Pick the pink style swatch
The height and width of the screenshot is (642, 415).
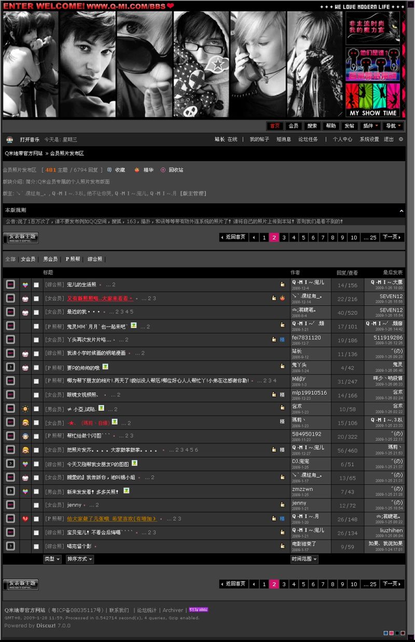pos(391,633)
